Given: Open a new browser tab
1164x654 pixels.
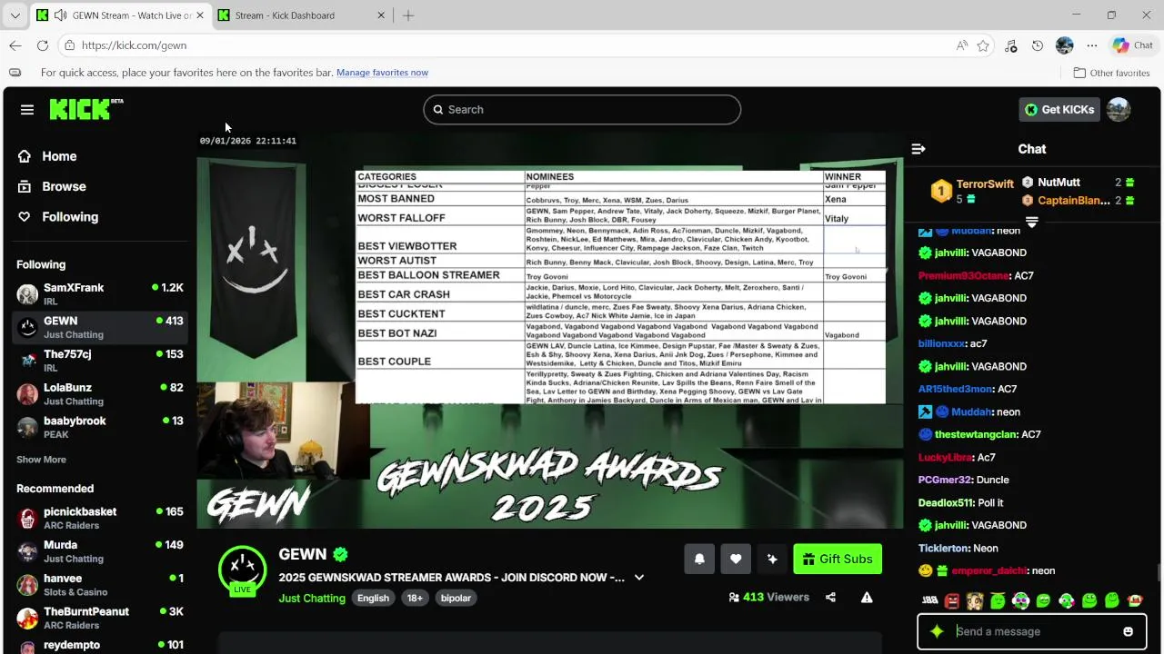Looking at the screenshot, I should pos(408,15).
